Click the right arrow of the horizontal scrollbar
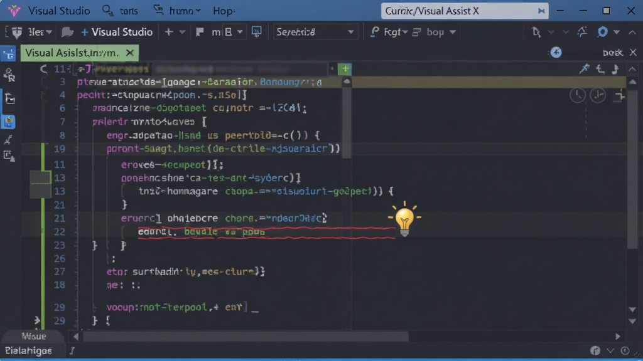The width and height of the screenshot is (643, 361). (x=618, y=337)
